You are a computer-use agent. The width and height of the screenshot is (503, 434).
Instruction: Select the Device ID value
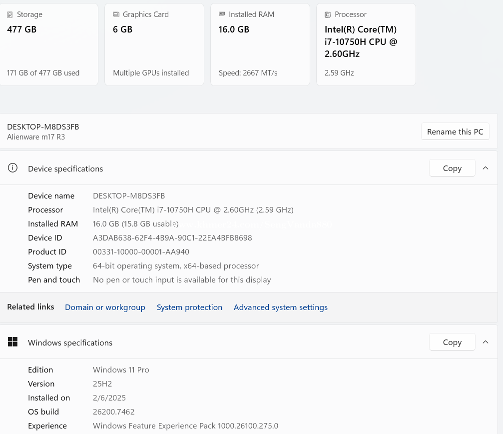172,237
